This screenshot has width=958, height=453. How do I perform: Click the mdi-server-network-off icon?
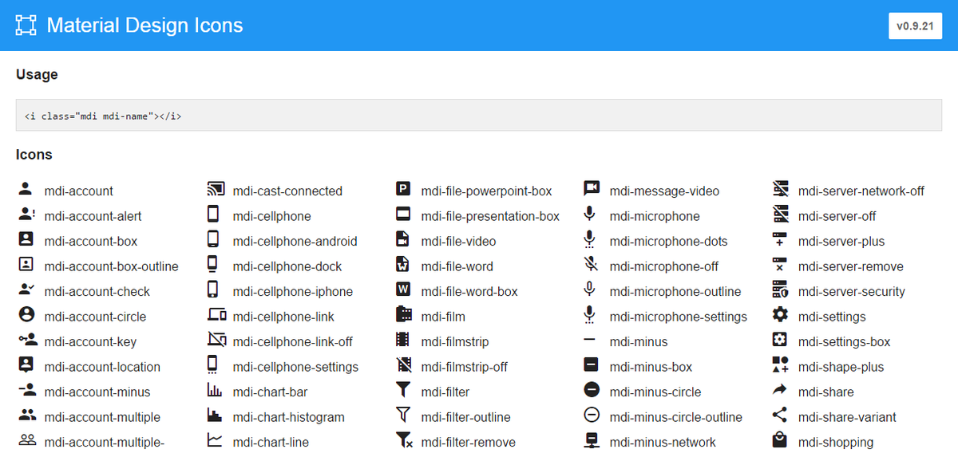(781, 189)
